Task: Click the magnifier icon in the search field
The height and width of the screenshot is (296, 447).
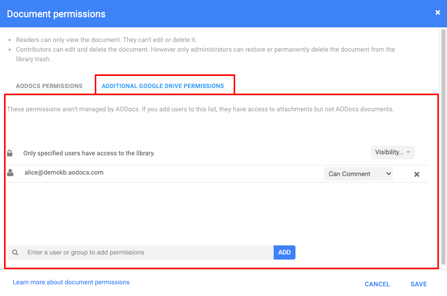Action: coord(15,252)
